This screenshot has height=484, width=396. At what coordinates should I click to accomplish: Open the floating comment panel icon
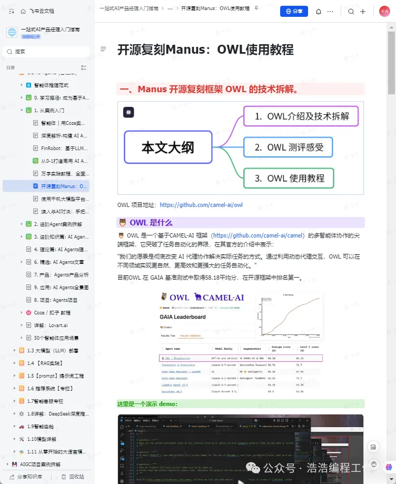373,447
